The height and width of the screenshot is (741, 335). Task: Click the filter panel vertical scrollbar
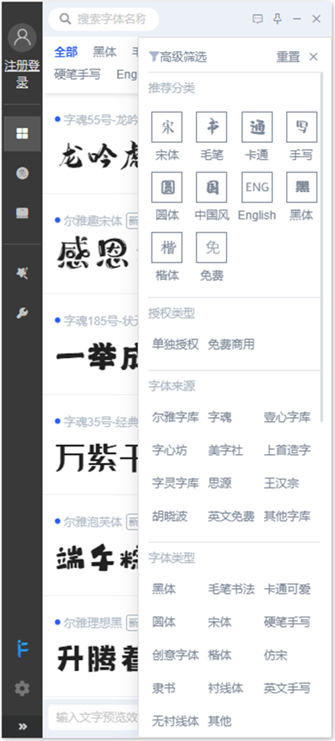pyautogui.click(x=322, y=247)
